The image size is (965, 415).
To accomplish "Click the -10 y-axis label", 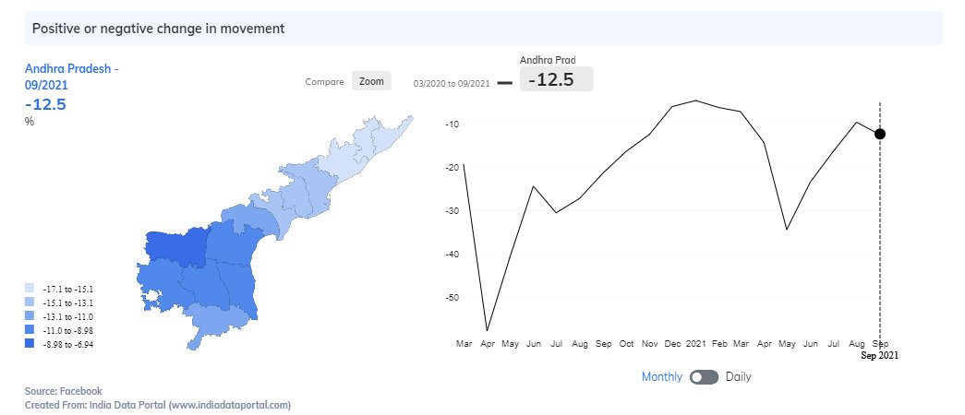I will point(452,125).
